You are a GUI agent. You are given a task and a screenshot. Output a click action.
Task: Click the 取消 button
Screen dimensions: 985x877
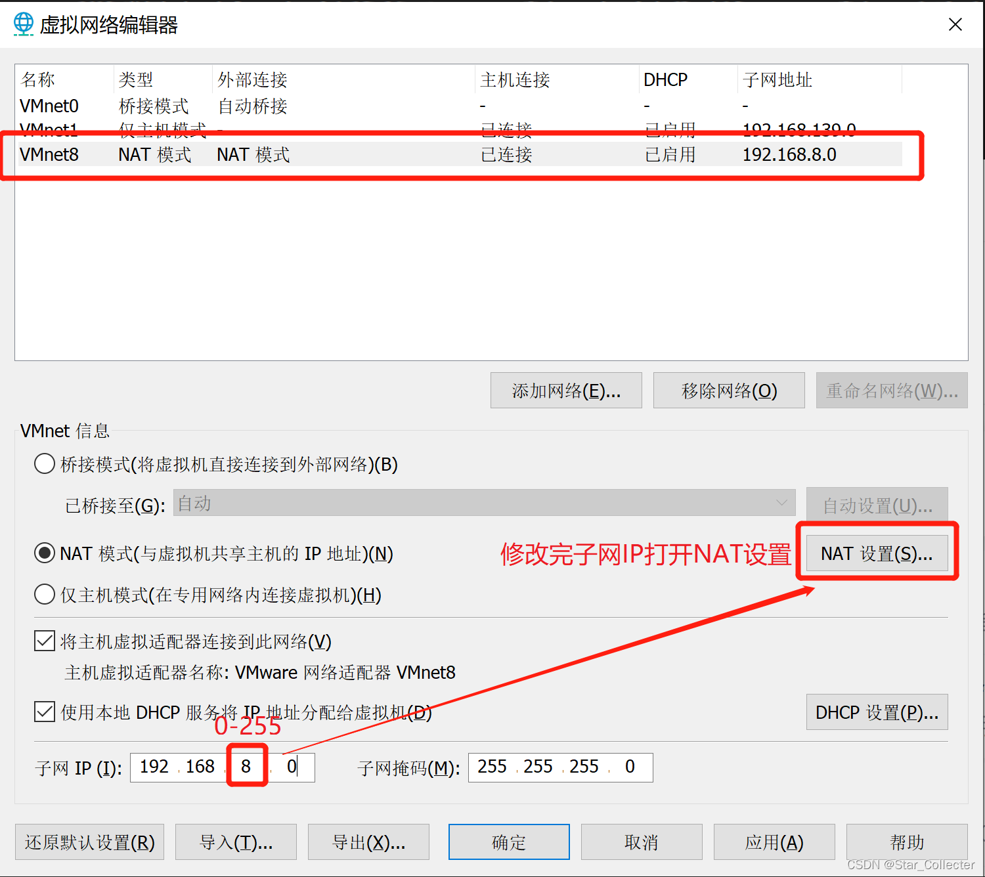642,842
